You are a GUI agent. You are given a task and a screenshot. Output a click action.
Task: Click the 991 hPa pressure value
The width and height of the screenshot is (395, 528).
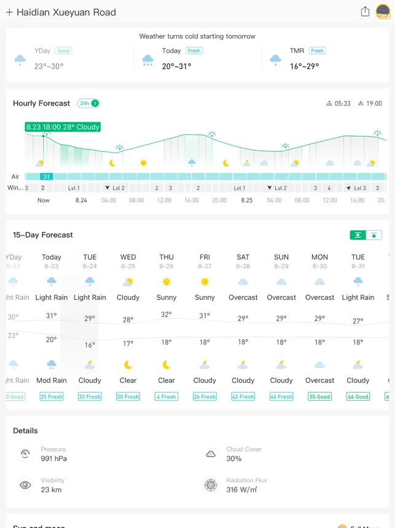54,458
